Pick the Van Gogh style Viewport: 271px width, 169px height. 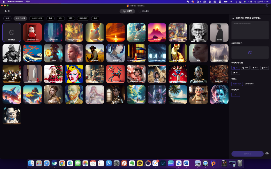[74, 95]
